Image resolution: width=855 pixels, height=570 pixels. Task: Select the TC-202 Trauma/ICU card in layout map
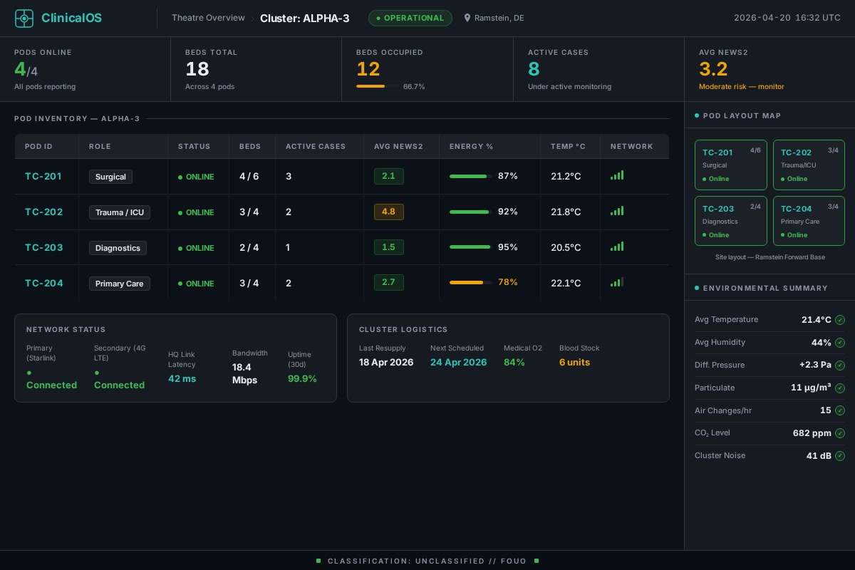coord(809,165)
